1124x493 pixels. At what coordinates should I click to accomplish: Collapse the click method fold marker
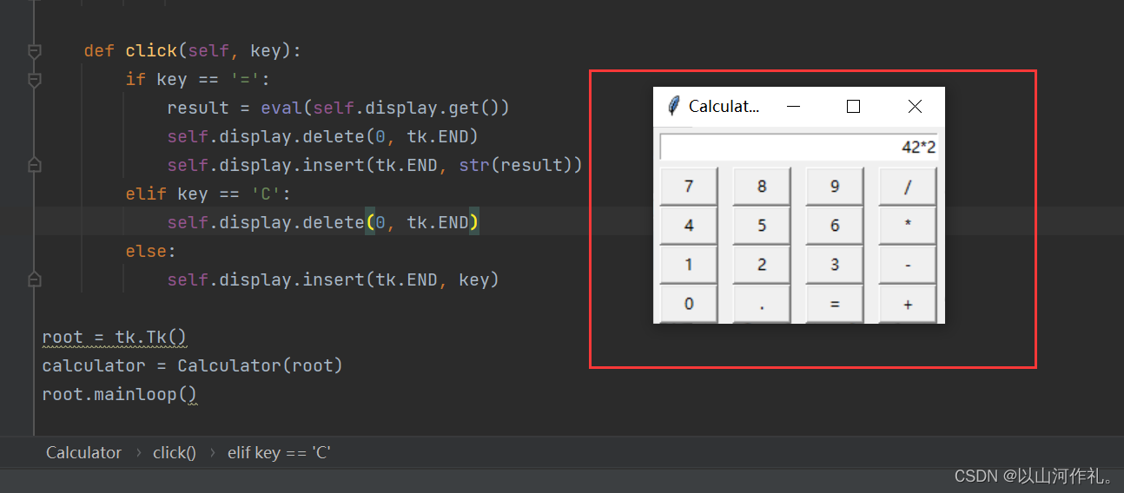(35, 51)
